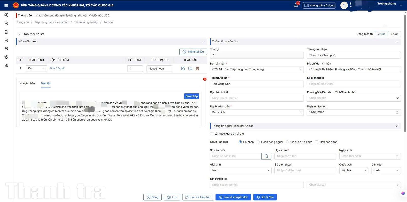The width and height of the screenshot is (407, 202).
Task: Close the preview panel with the red X
Action: (205, 79)
